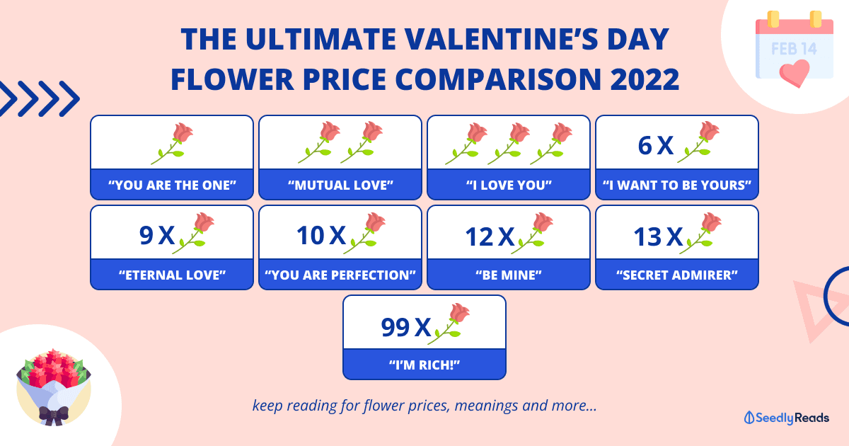Select the "I'M RICH!" label
The height and width of the screenshot is (446, 849).
click(424, 365)
